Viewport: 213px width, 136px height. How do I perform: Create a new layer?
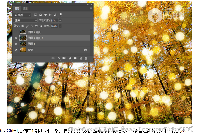[x=81, y=58]
